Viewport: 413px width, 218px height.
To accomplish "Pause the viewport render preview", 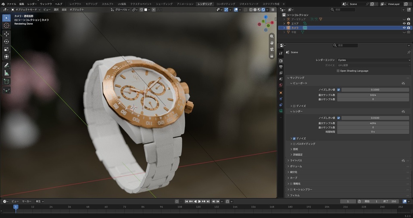I will coord(273,10).
